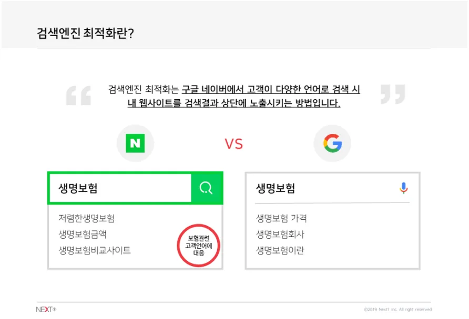The image size is (469, 319).
Task: Click the underlined 구글 네이버에서 sentence
Action: (x=271, y=89)
